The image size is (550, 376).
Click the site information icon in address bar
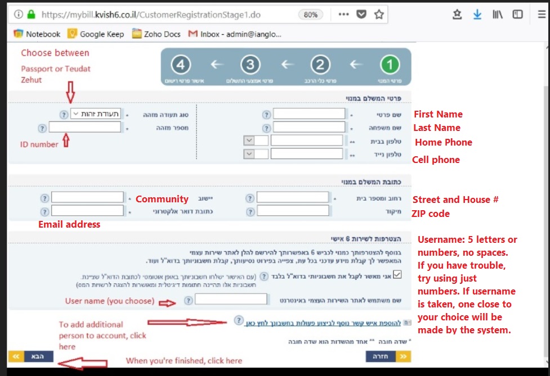coord(18,15)
